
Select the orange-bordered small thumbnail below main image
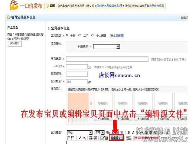(x=70, y=120)
